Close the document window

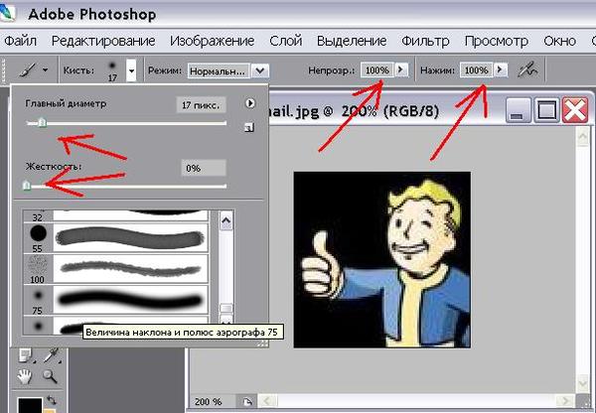click(x=575, y=110)
